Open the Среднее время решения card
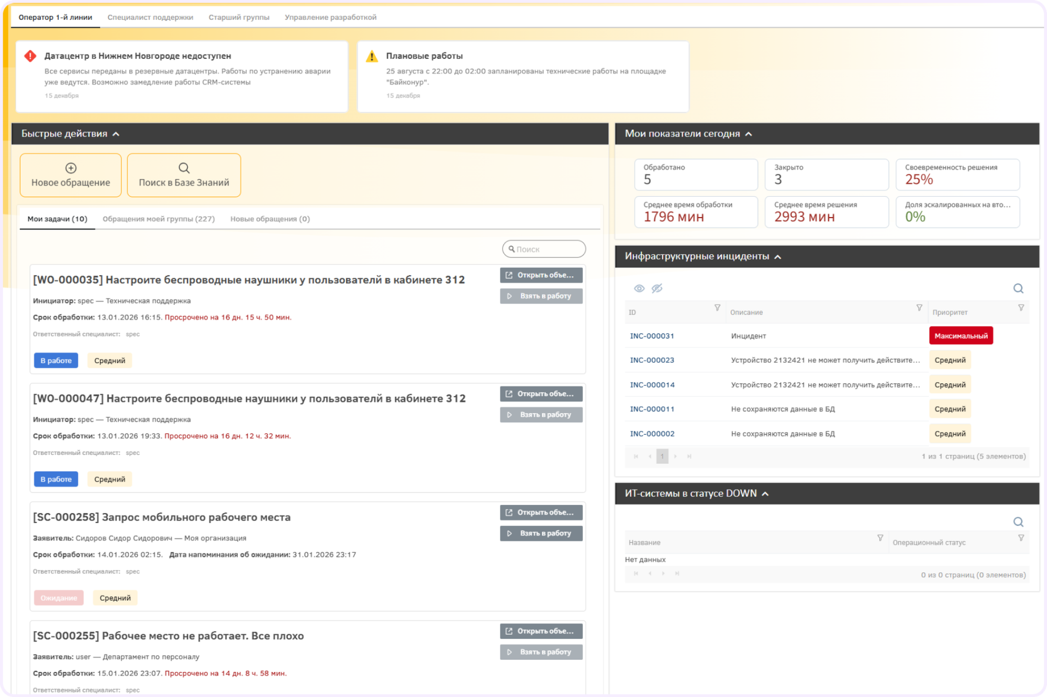This screenshot has height=697, width=1047. pyautogui.click(x=827, y=212)
